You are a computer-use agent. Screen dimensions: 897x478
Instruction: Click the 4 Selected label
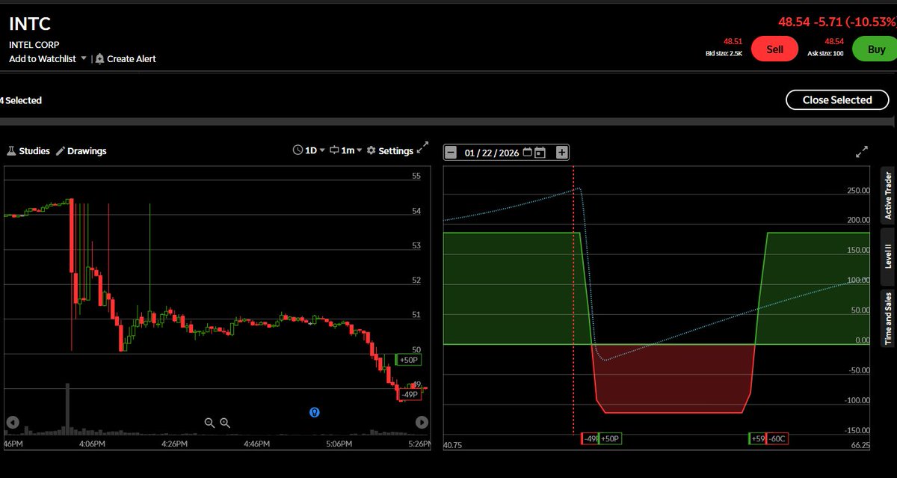(21, 100)
